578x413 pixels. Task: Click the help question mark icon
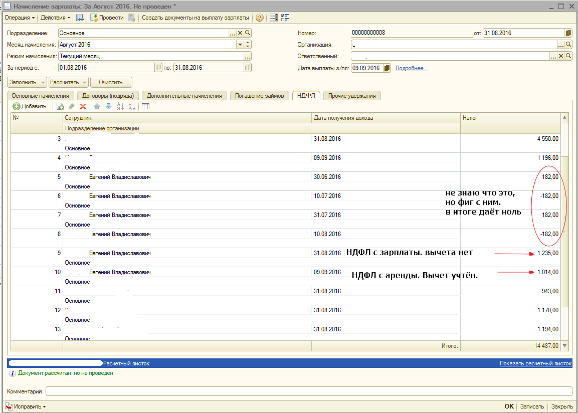[259, 18]
